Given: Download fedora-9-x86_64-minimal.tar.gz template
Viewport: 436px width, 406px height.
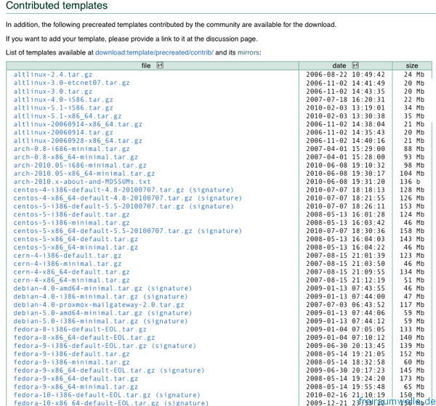Looking at the screenshot, I should (76, 387).
